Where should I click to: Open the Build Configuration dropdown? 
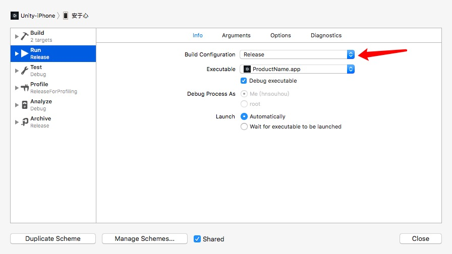[x=297, y=54]
